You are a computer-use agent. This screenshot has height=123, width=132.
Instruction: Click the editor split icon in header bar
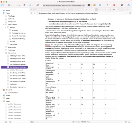pyautogui.click(x=130, y=13)
